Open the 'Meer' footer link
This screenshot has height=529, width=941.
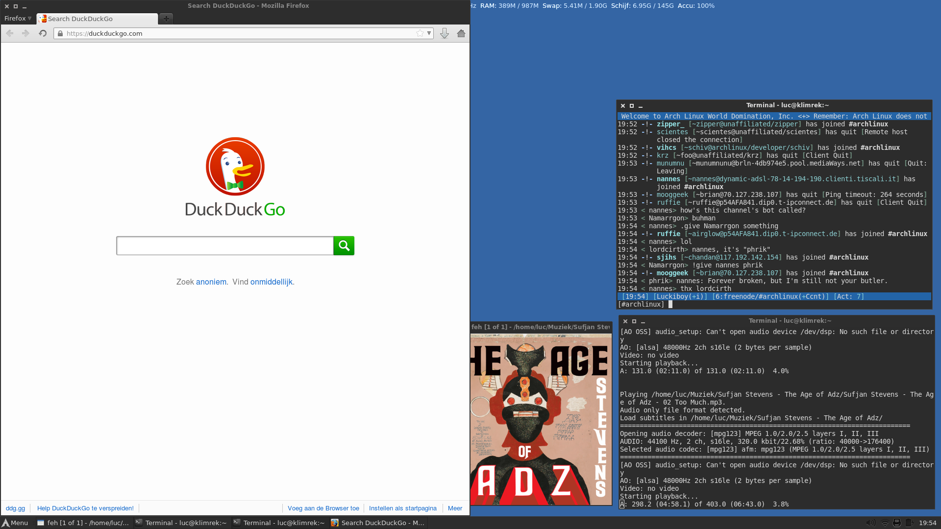click(x=455, y=508)
